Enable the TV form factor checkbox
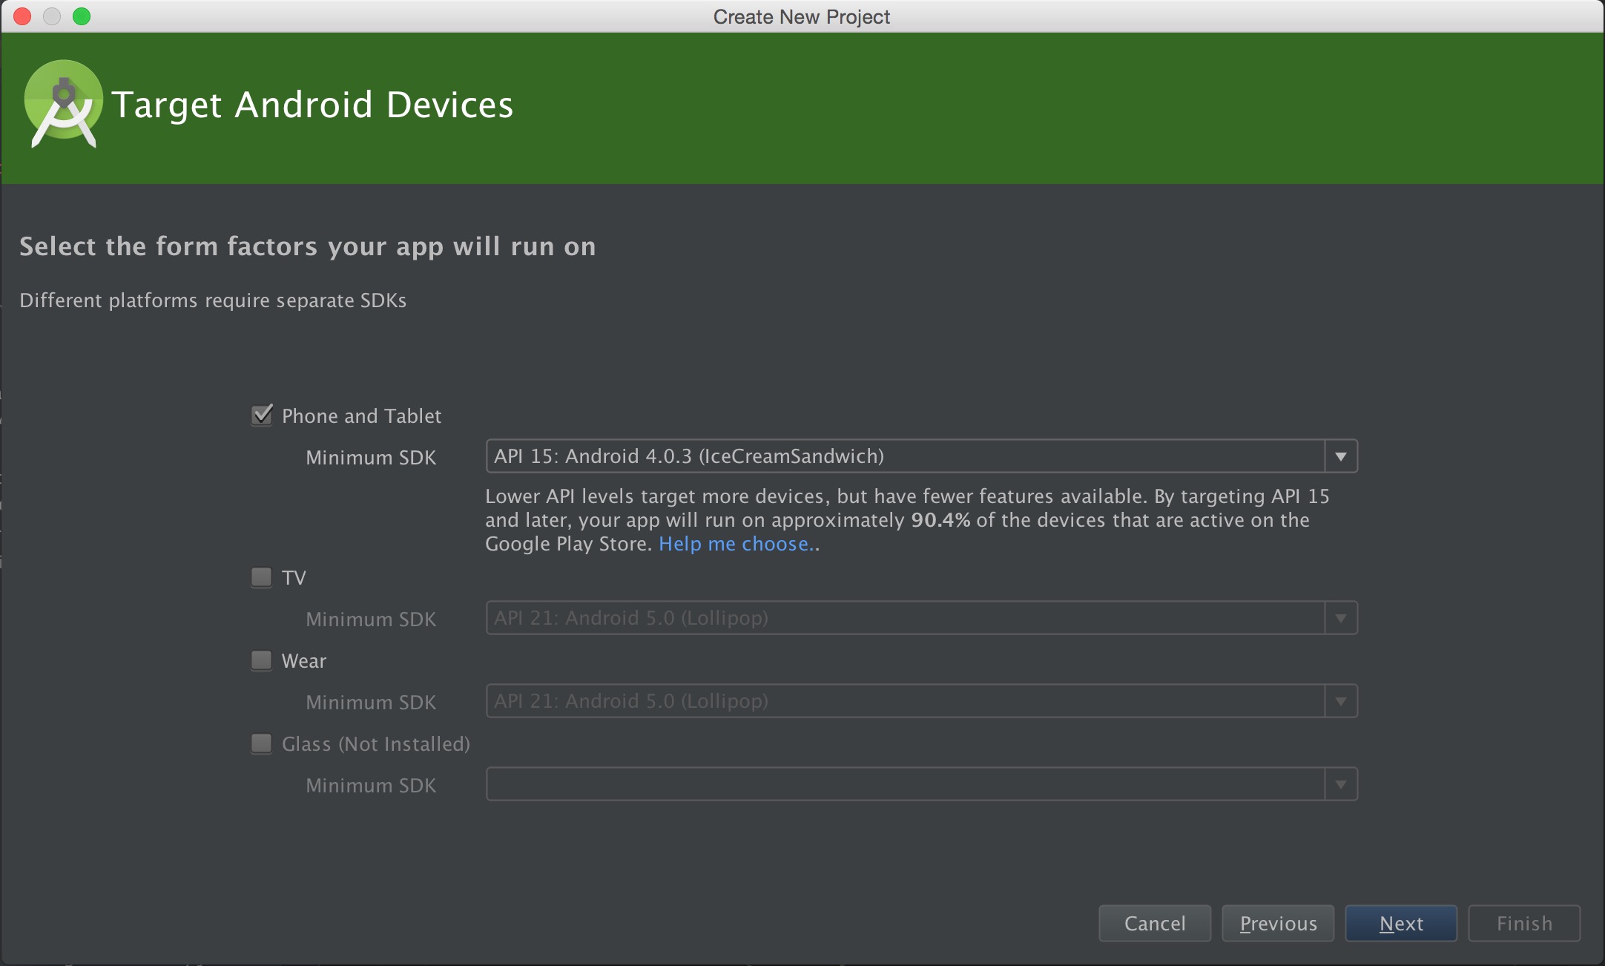 coord(262,576)
